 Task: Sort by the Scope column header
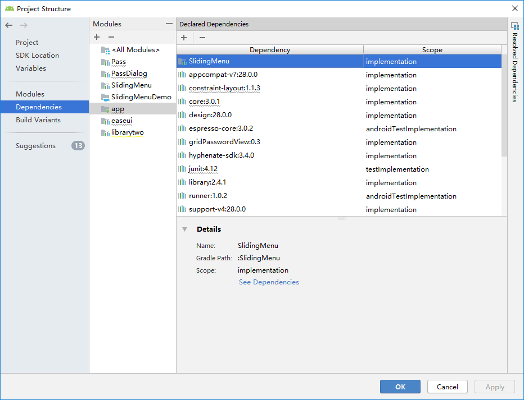[x=432, y=50]
